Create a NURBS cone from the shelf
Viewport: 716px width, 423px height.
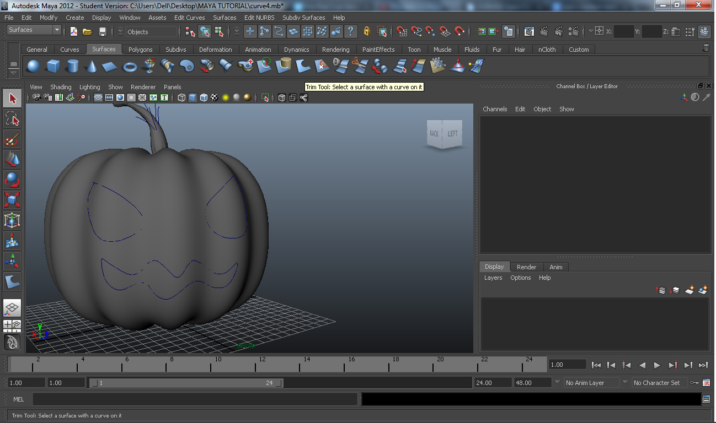click(91, 67)
